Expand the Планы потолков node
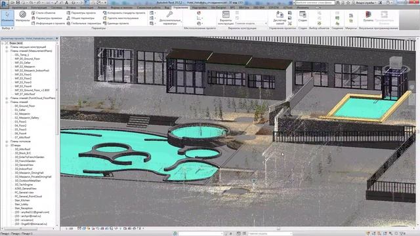Image resolution: width=420 pixels, height=236 pixels. tap(7, 142)
